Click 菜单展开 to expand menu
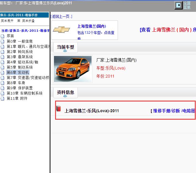The image size is (196, 173). (x=7, y=21)
